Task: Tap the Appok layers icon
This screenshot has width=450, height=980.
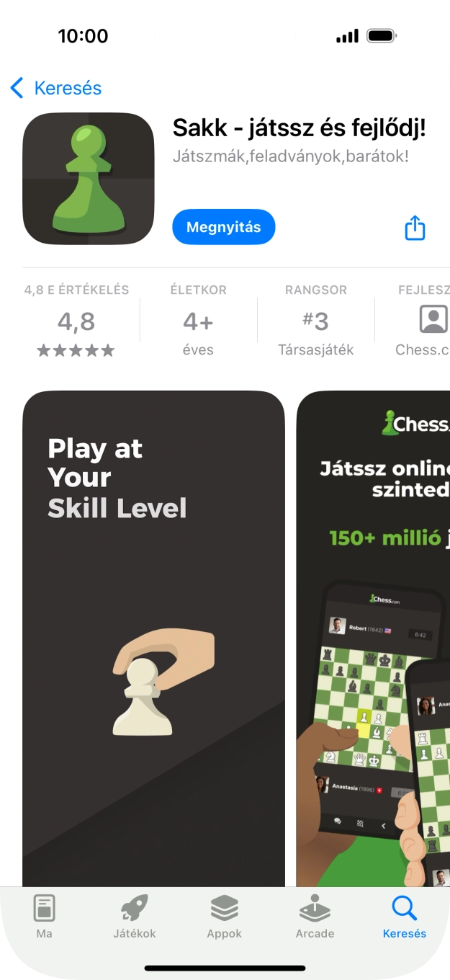Action: (225, 908)
